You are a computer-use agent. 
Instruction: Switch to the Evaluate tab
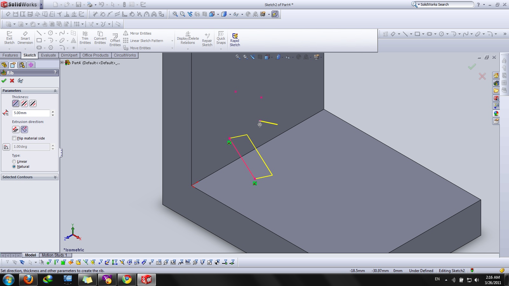(x=48, y=55)
